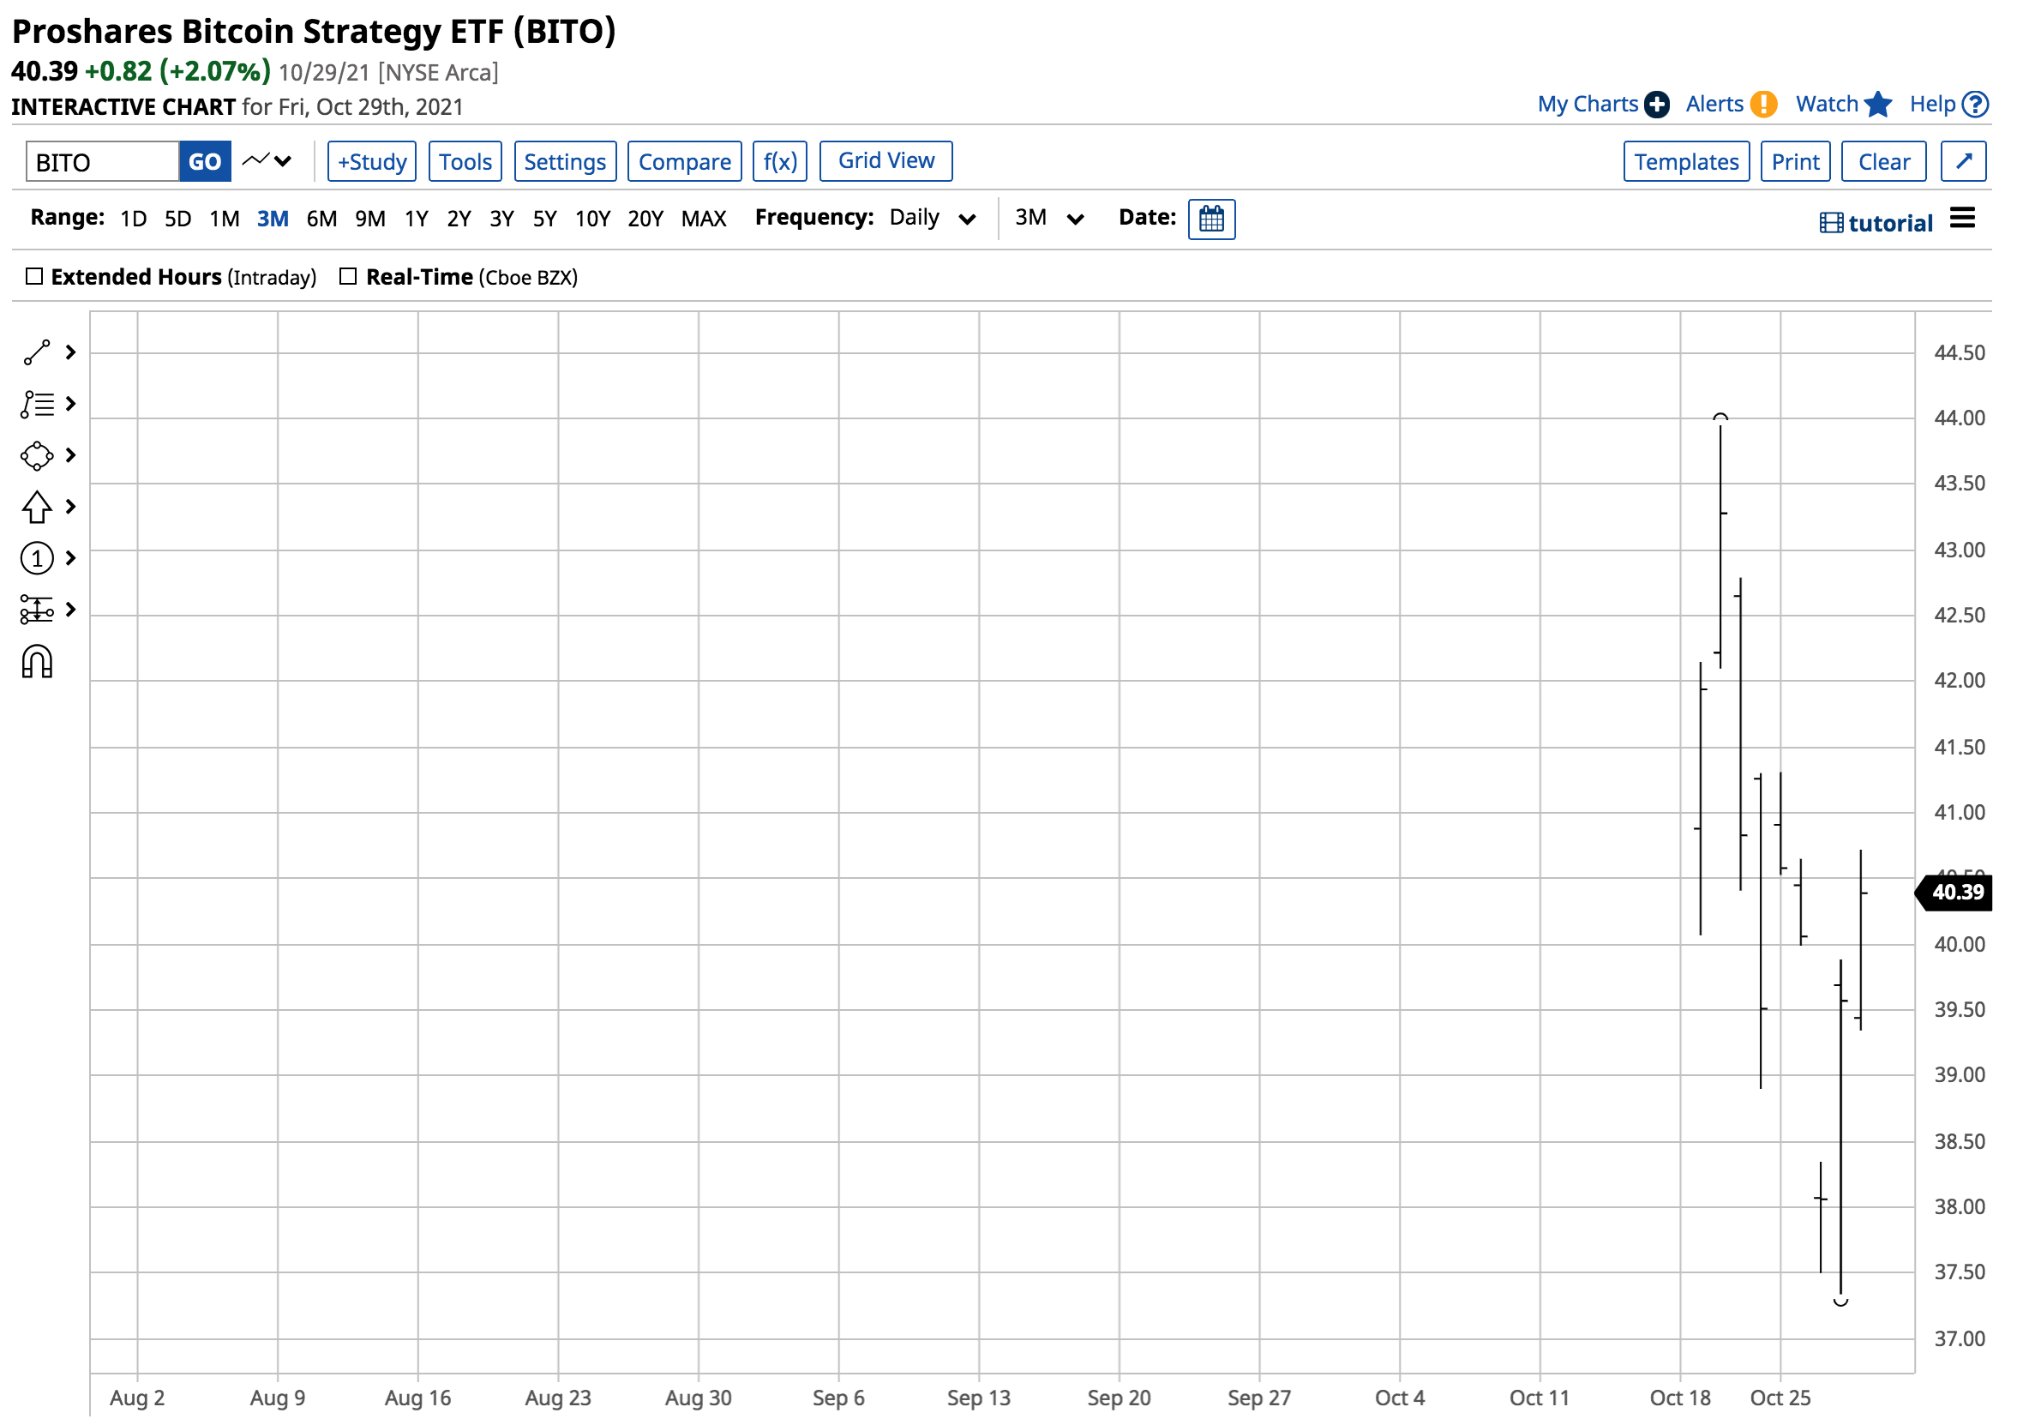The width and height of the screenshot is (2023, 1425).
Task: Open the date picker calendar icon
Action: [x=1212, y=219]
